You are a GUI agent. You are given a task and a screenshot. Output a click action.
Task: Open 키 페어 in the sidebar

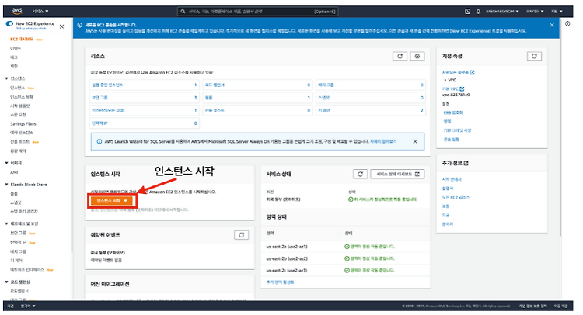[x=16, y=261]
